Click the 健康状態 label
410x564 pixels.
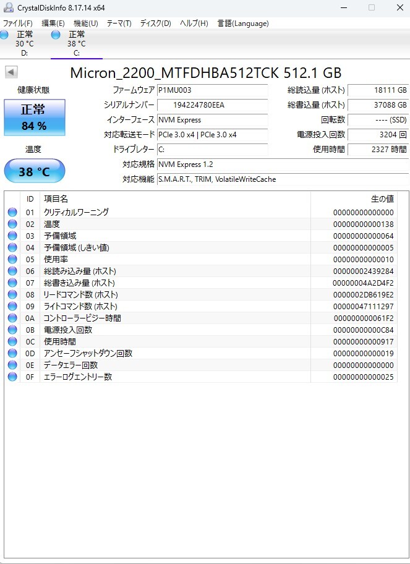pyautogui.click(x=33, y=90)
